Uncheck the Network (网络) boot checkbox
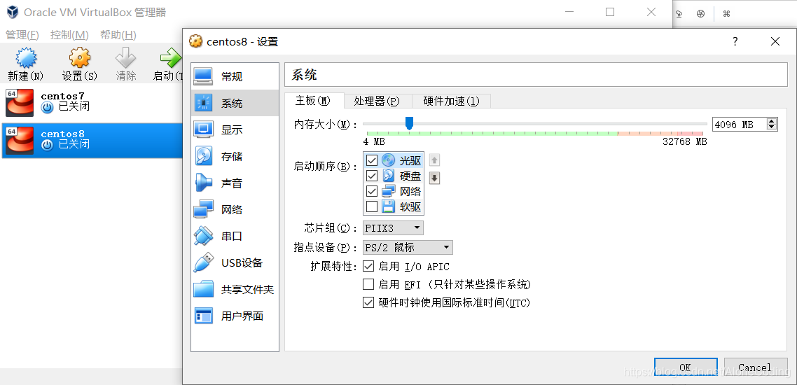The height and width of the screenshot is (385, 797). click(372, 191)
